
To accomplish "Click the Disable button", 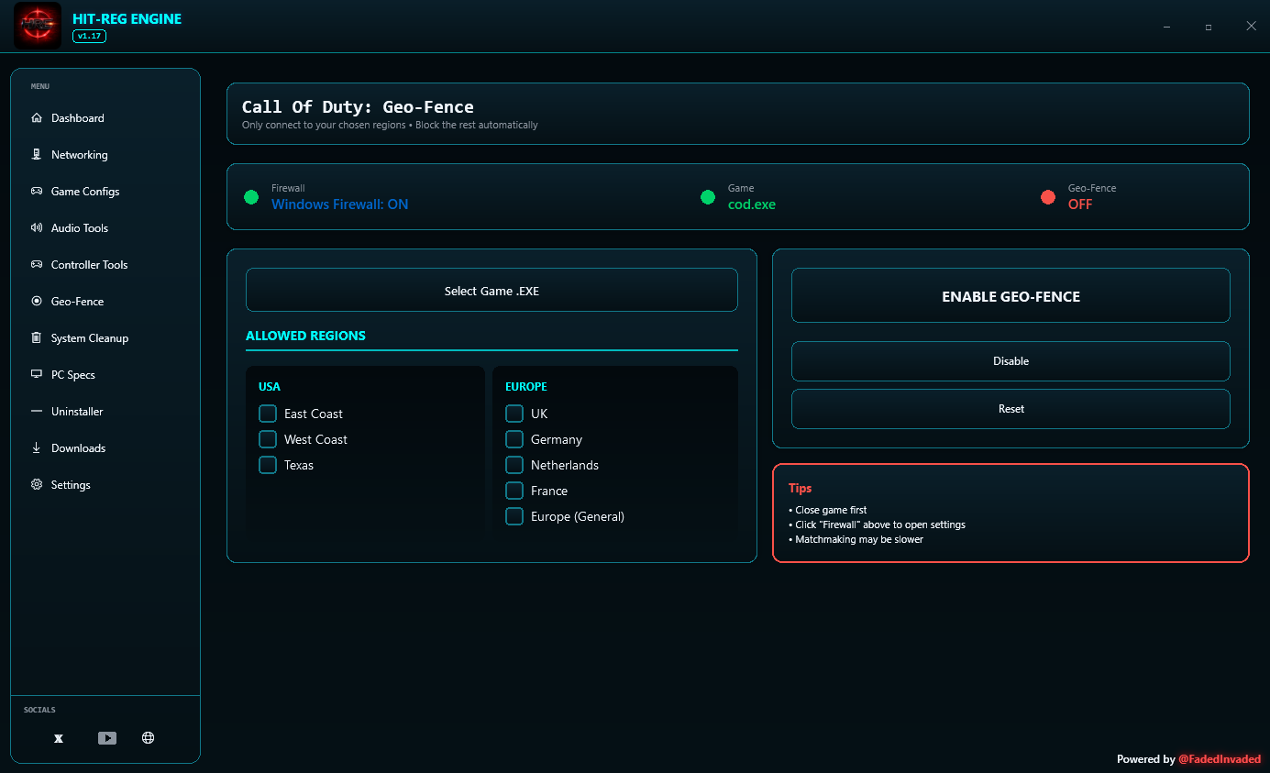I will (1010, 361).
